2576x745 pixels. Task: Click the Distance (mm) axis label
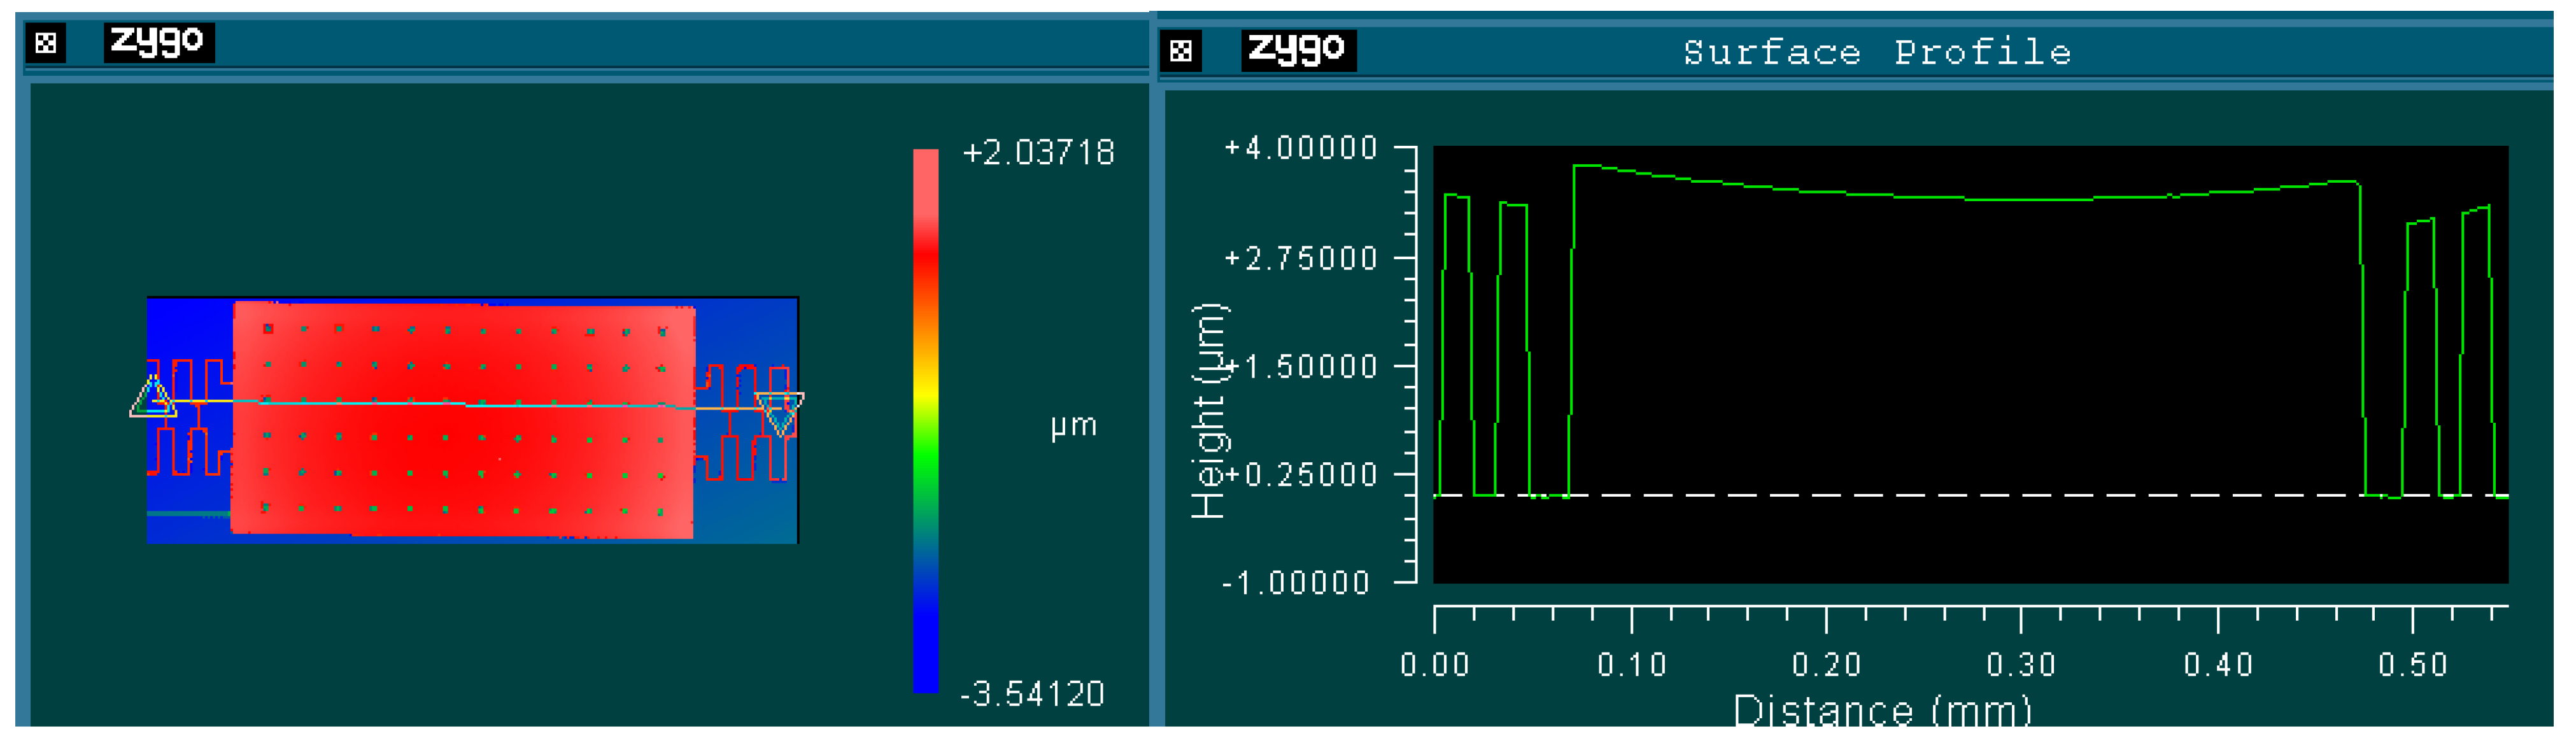click(1882, 712)
